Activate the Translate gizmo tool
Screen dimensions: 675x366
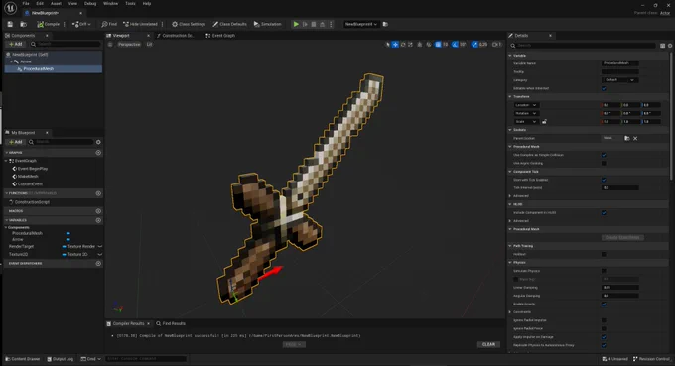click(395, 45)
